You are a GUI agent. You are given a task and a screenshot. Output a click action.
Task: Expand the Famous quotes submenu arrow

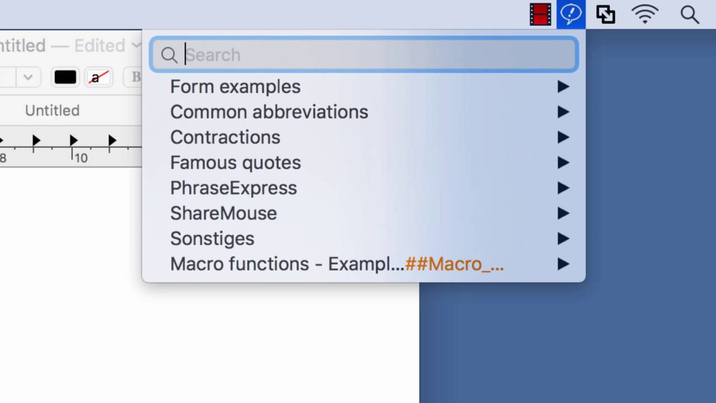coord(563,163)
